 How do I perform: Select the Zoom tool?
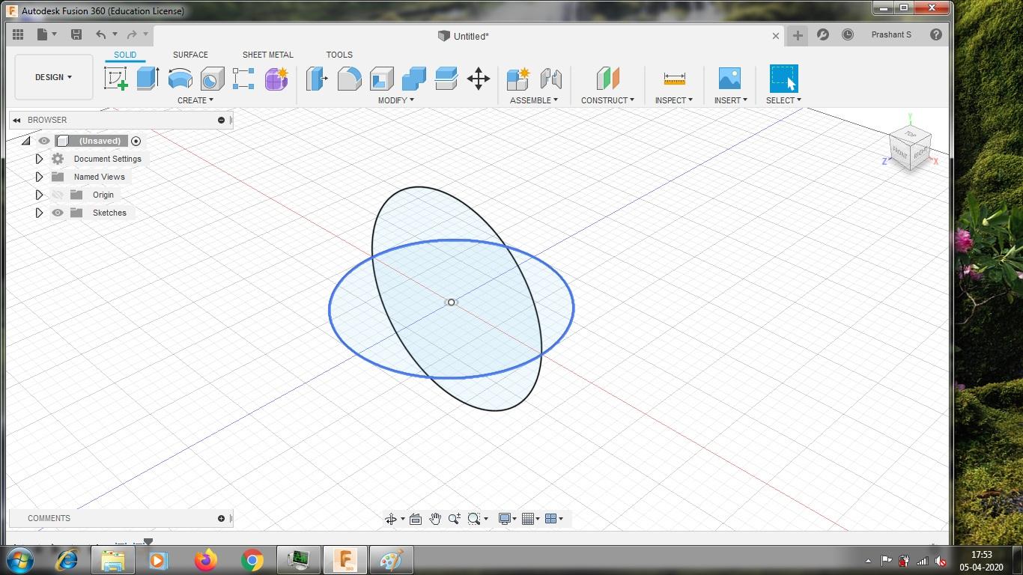454,519
